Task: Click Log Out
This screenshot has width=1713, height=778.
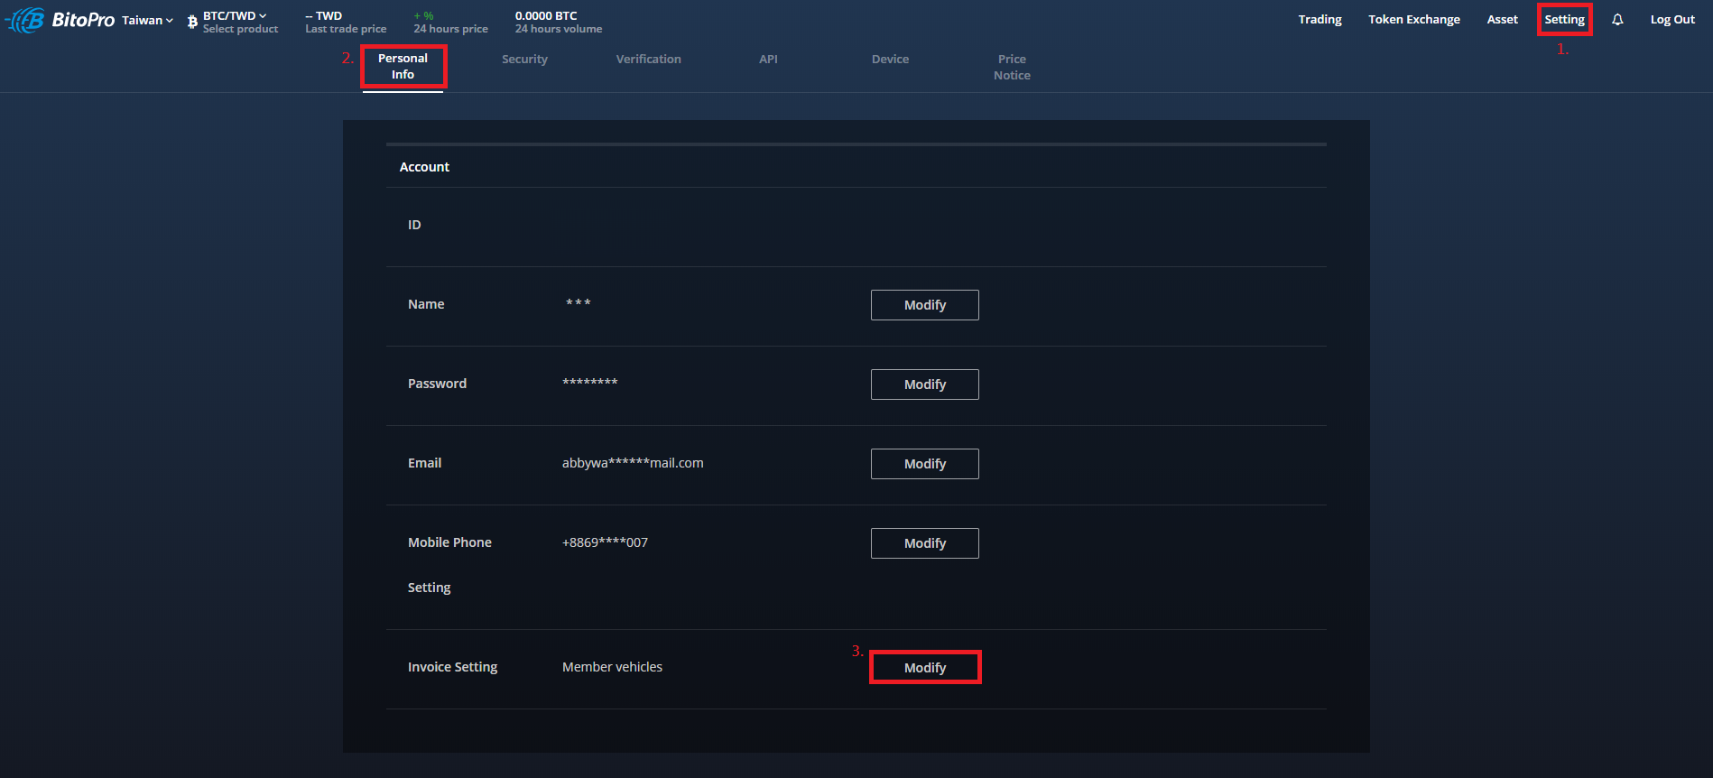Action: click(x=1672, y=20)
